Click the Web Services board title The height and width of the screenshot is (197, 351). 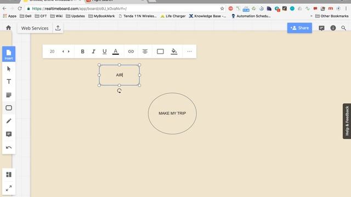35,28
